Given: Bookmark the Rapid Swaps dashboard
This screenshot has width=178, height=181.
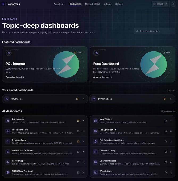Looking at the screenshot, I should [x=78, y=162].
